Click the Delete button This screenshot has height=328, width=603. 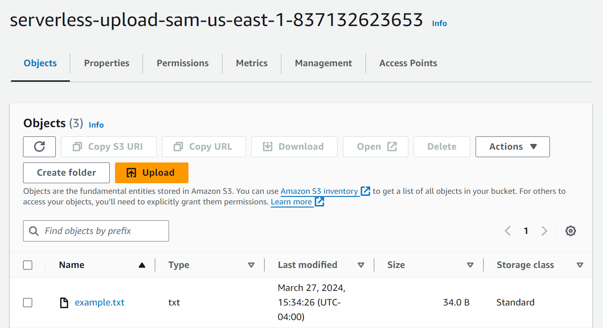coord(442,147)
